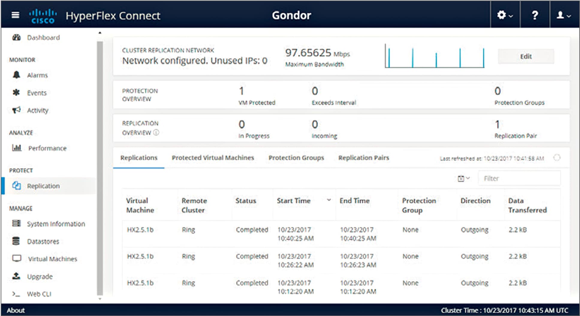Click the Web CLI prompt icon

[x=16, y=294]
